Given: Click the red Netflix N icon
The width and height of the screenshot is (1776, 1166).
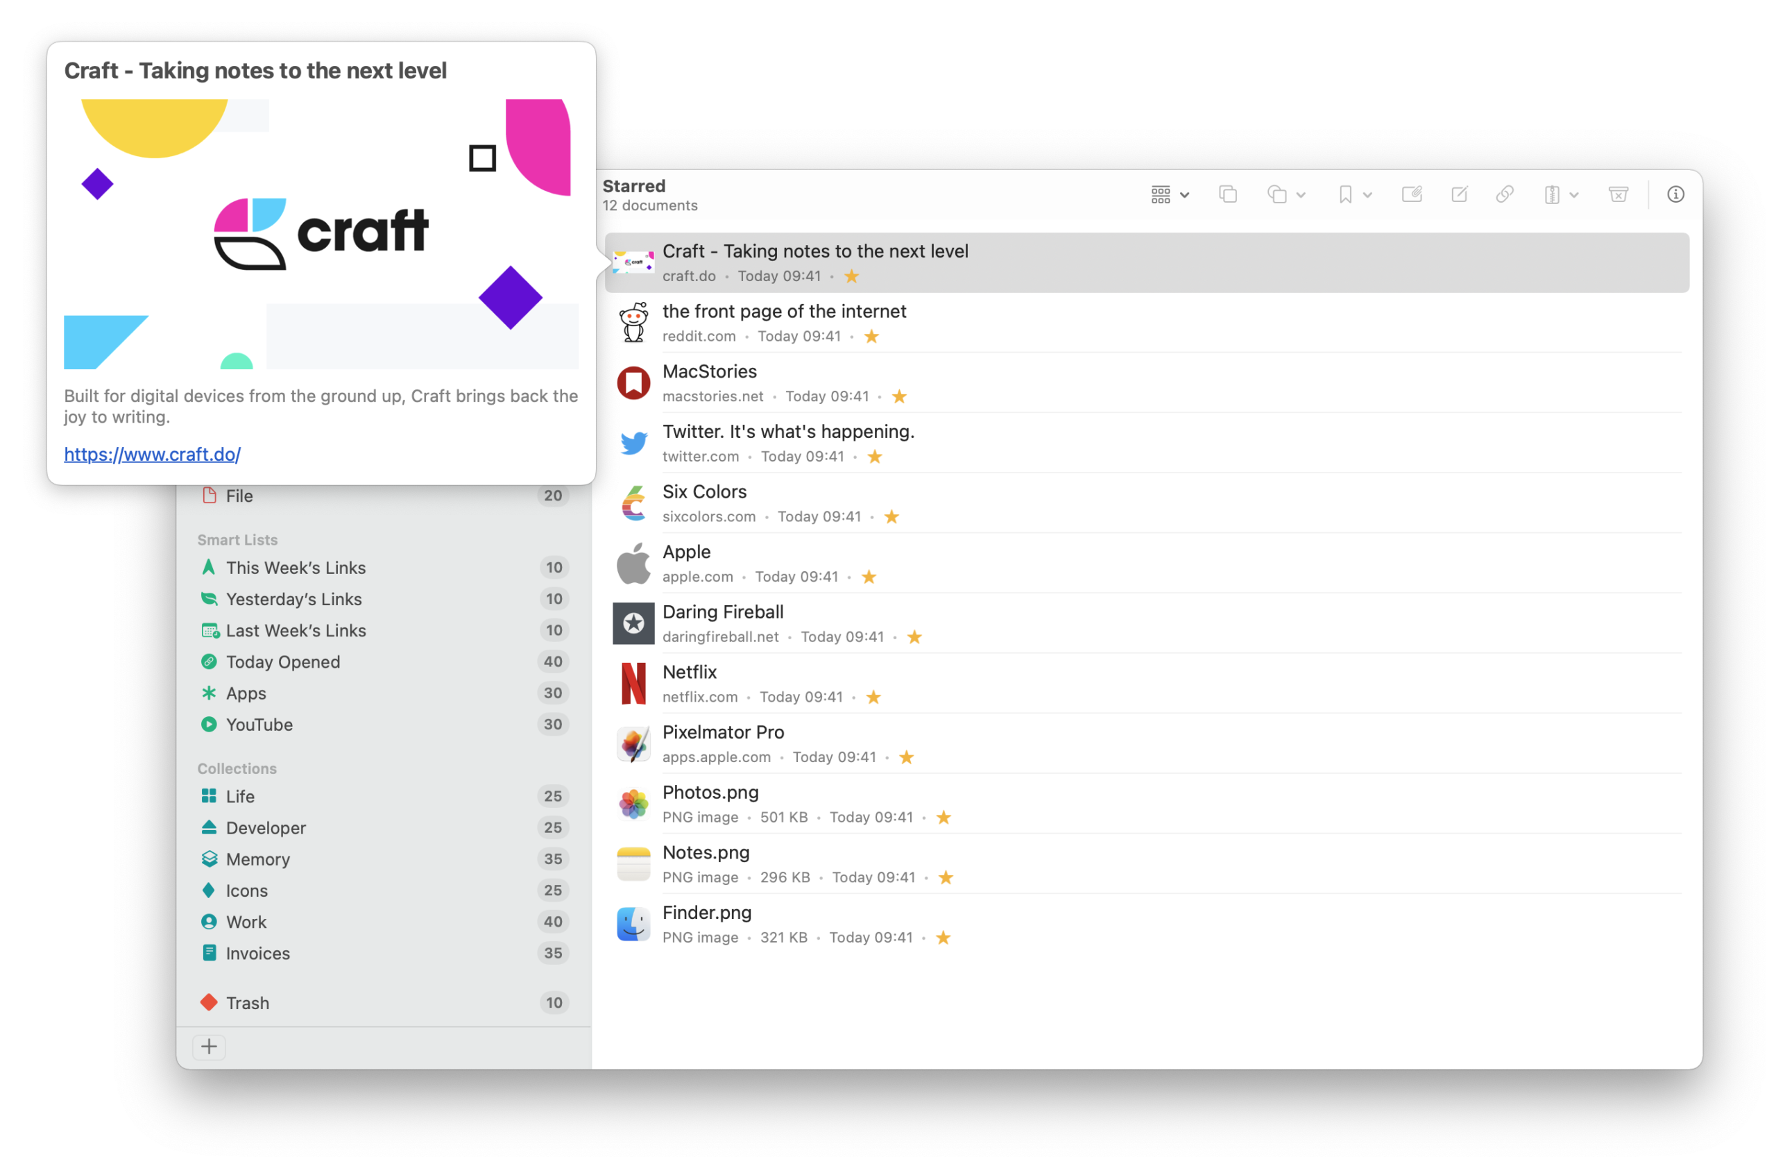Looking at the screenshot, I should tap(633, 684).
